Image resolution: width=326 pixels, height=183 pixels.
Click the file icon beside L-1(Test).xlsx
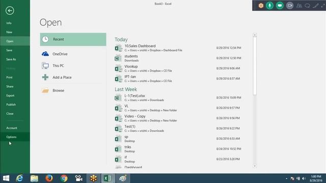point(118,98)
